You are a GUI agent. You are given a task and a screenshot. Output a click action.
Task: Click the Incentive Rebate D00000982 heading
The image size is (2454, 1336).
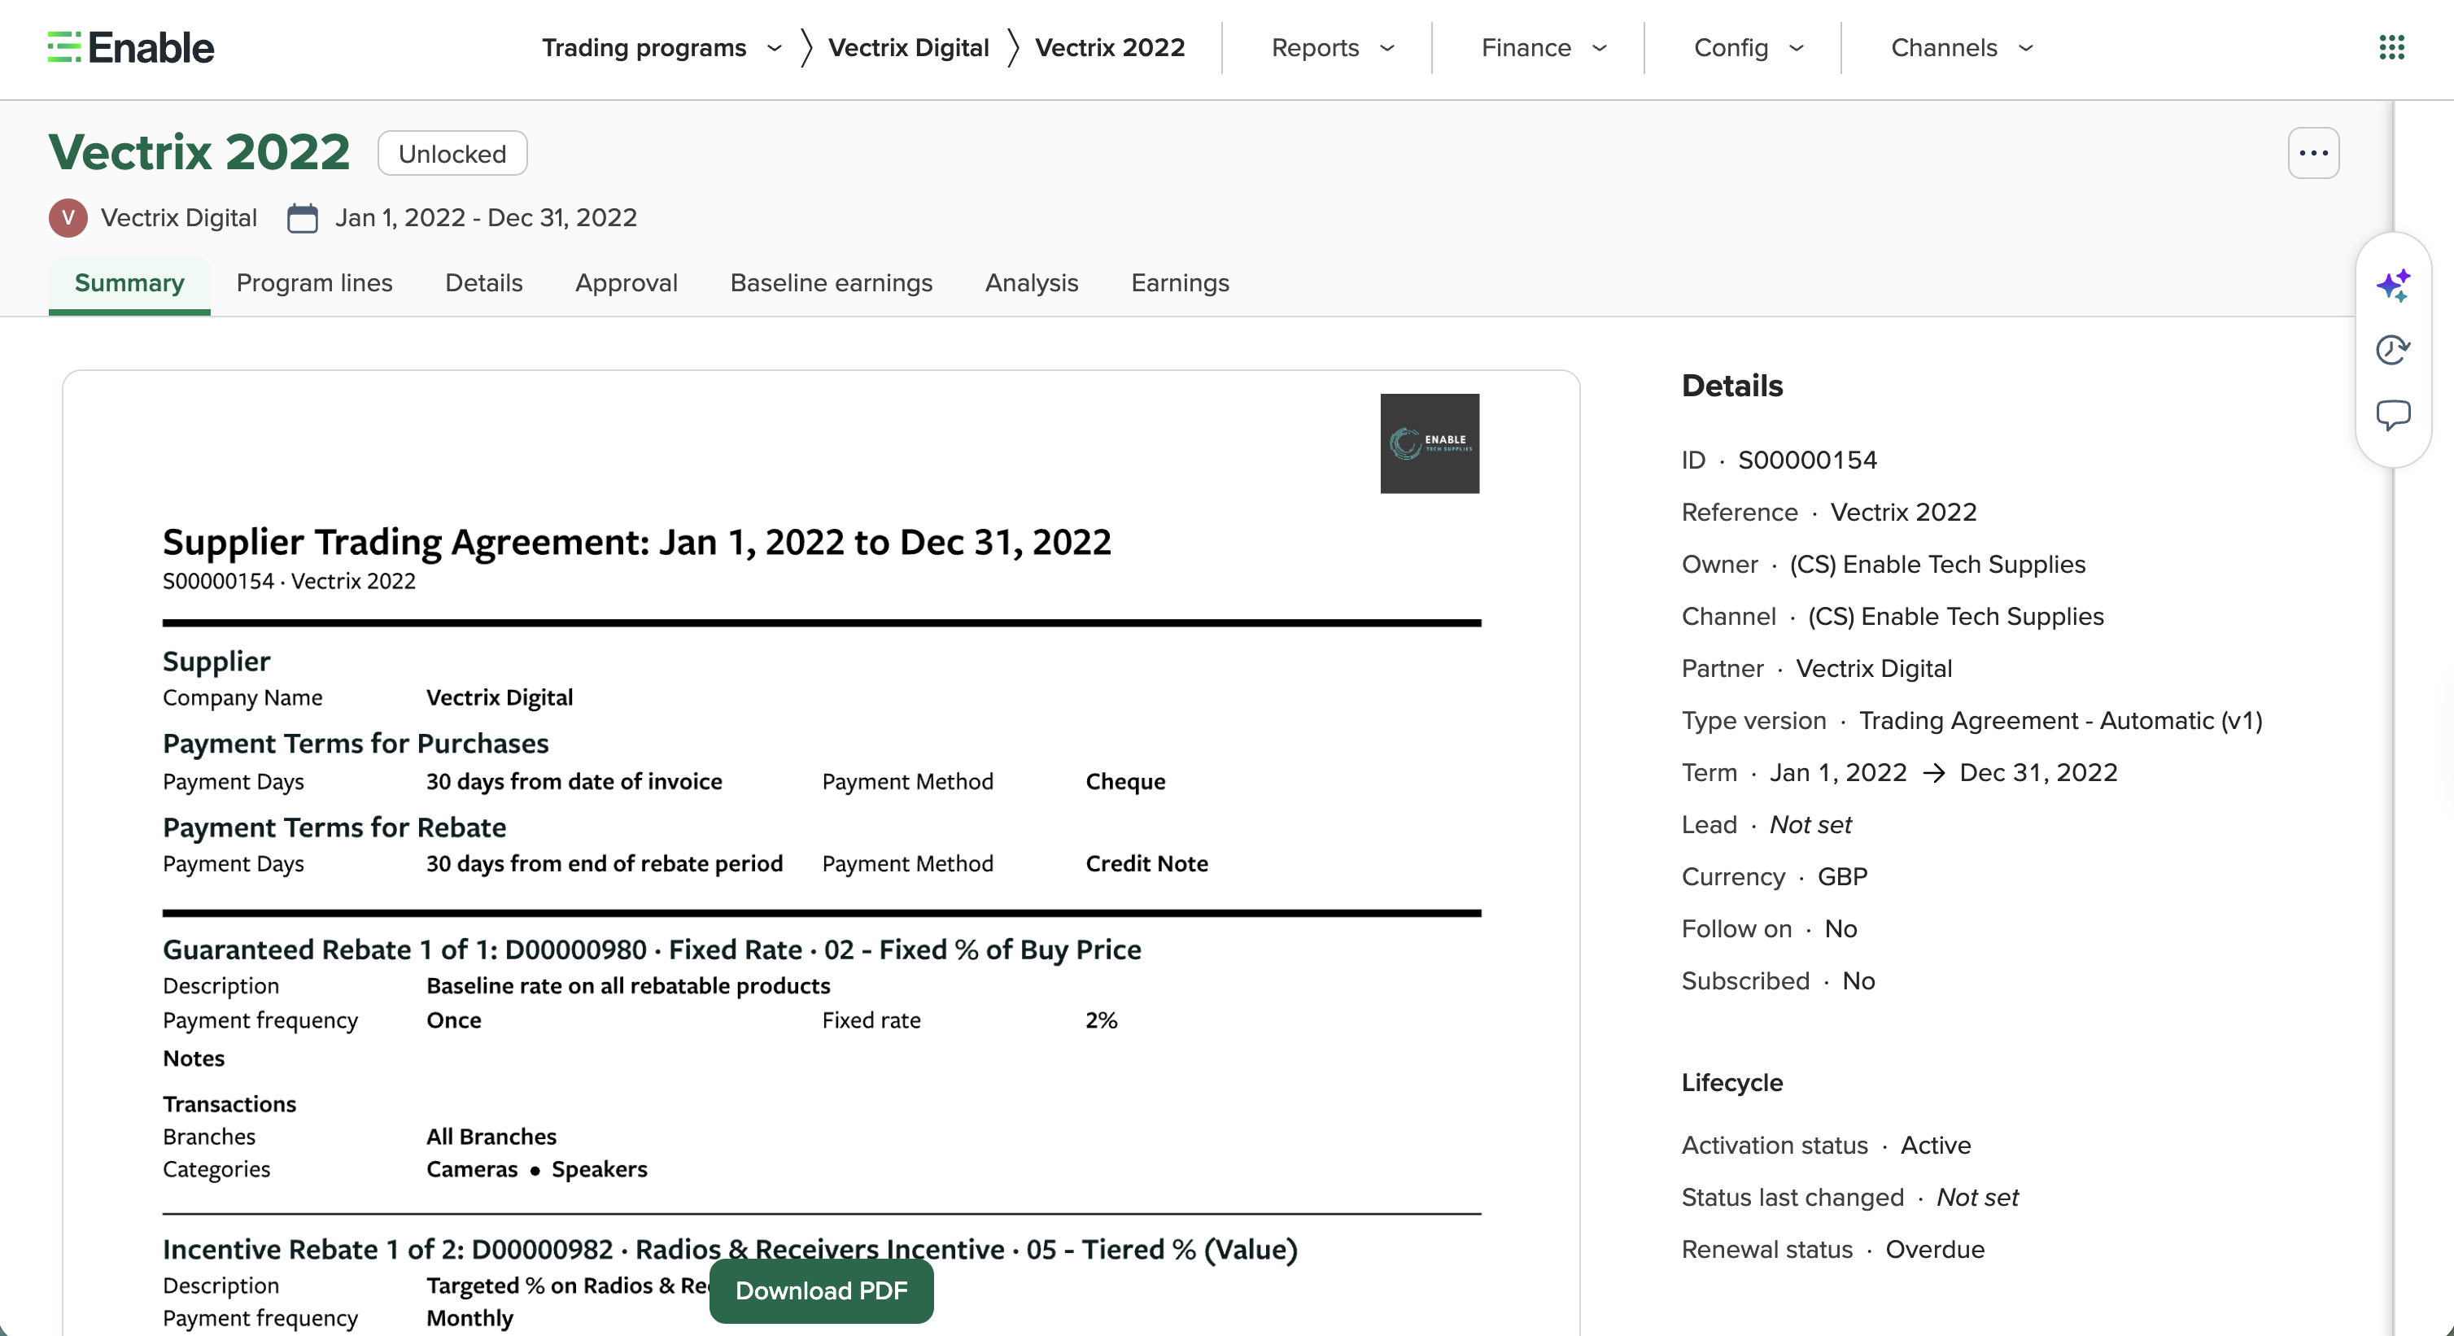pyautogui.click(x=730, y=1249)
